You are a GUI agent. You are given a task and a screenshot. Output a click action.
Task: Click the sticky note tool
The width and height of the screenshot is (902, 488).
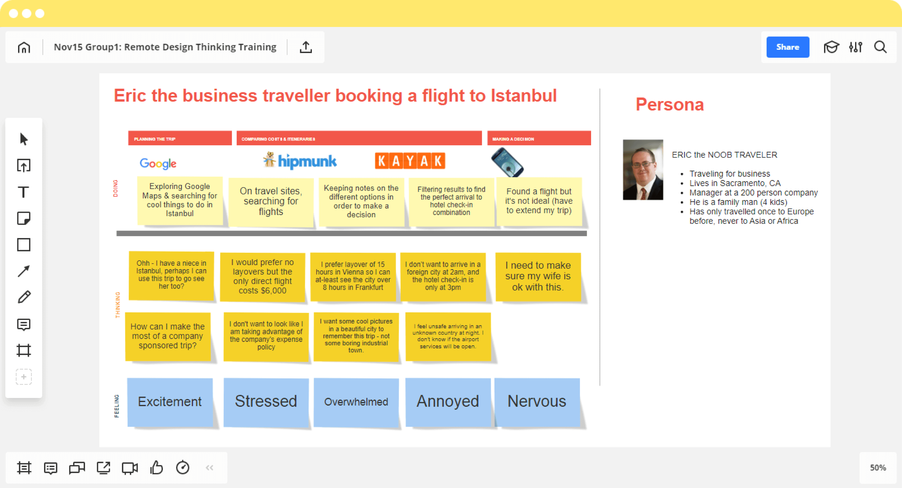pyautogui.click(x=24, y=218)
